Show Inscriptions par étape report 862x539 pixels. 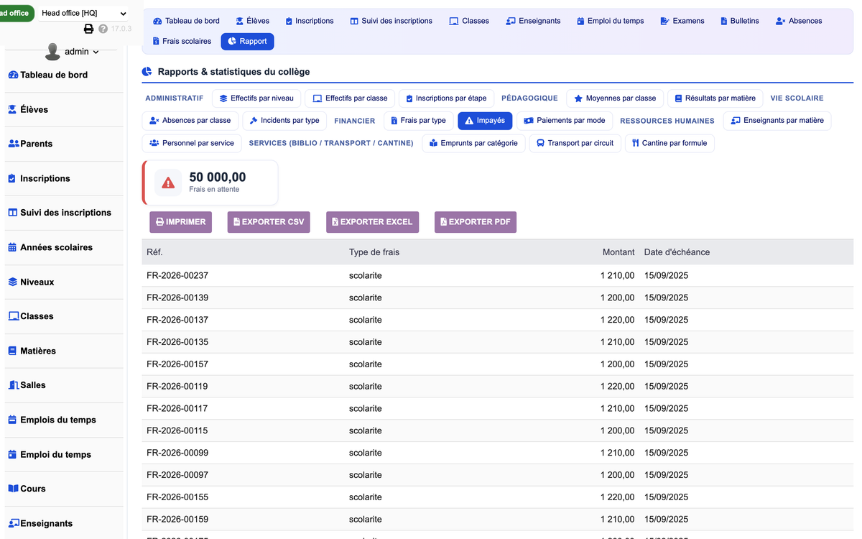(x=446, y=98)
